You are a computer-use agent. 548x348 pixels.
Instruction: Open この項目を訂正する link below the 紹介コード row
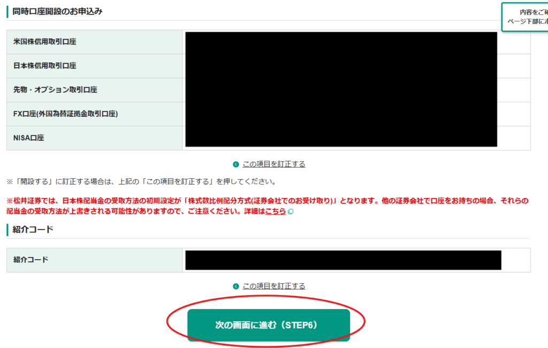273,286
